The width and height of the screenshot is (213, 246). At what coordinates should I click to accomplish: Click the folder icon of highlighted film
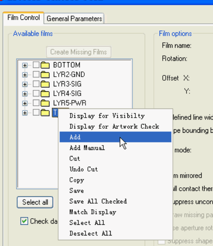pyautogui.click(x=45, y=113)
